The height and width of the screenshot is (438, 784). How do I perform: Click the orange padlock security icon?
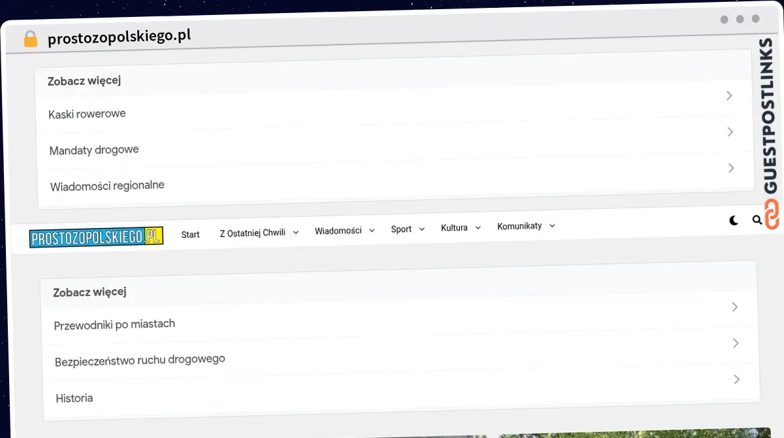pos(31,39)
